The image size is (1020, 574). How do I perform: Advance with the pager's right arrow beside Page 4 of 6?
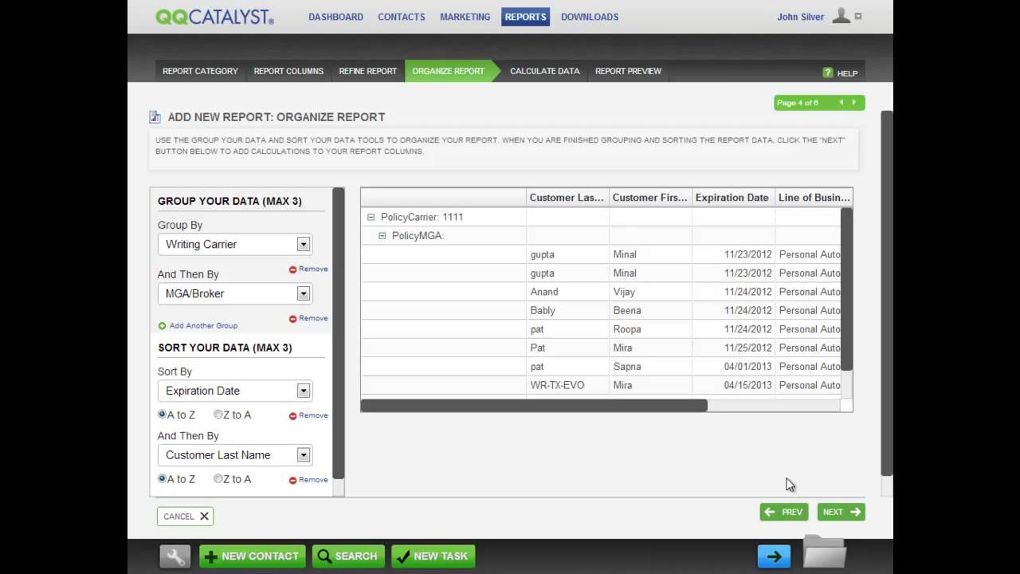click(x=854, y=103)
